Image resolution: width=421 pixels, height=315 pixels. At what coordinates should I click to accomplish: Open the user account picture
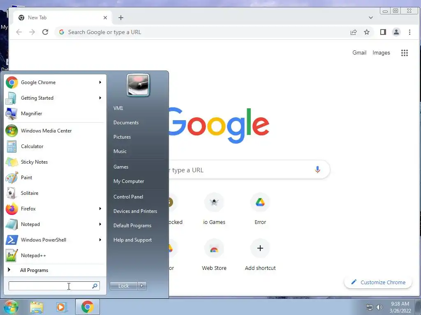138,85
